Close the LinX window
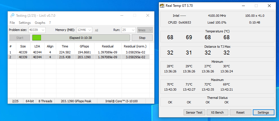This screenshot has width=279, height=121. 147,15
